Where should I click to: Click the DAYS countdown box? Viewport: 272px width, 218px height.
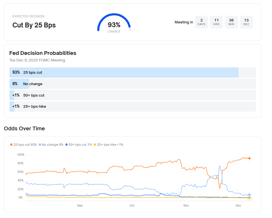click(201, 22)
